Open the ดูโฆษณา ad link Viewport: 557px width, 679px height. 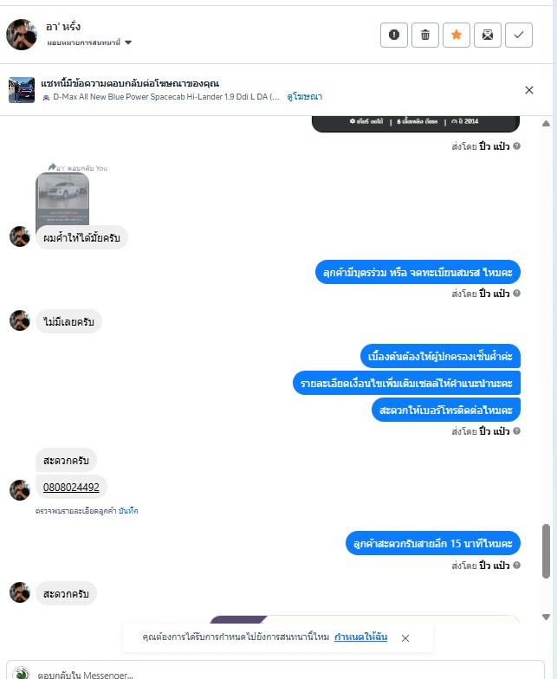(305, 97)
